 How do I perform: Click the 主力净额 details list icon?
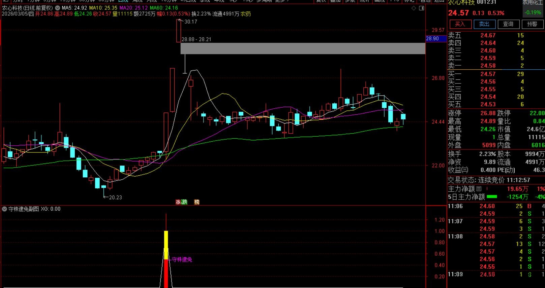[x=479, y=189]
